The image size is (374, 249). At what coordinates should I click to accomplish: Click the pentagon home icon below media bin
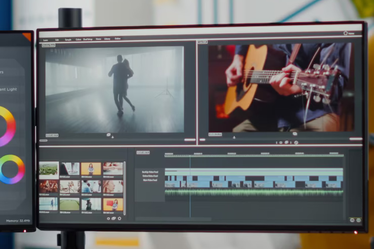click(119, 218)
